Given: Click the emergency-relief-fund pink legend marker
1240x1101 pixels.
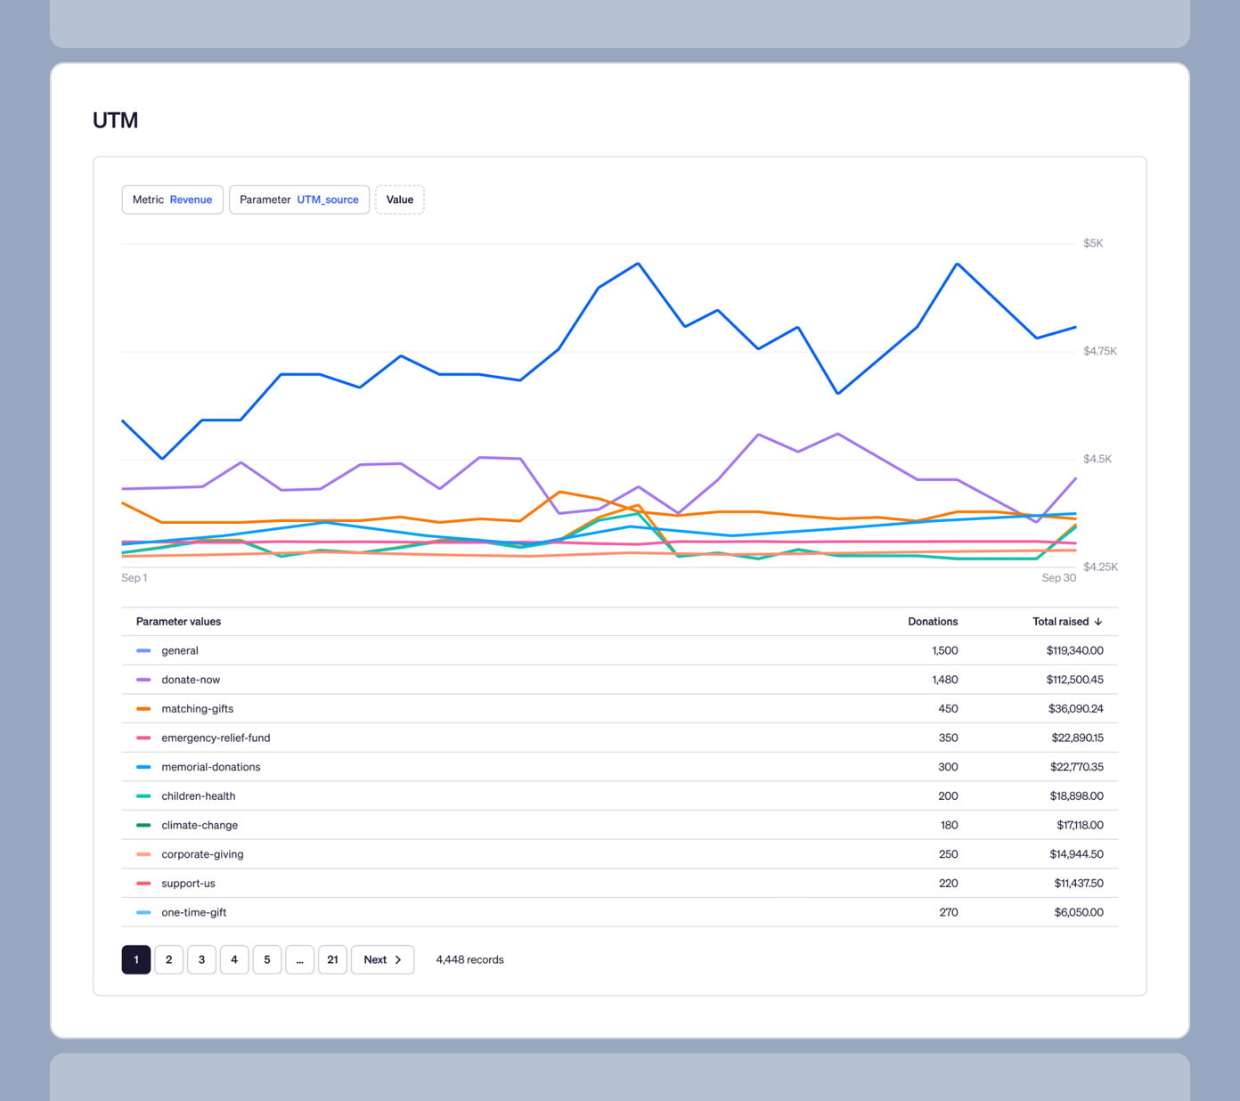Looking at the screenshot, I should pyautogui.click(x=143, y=738).
